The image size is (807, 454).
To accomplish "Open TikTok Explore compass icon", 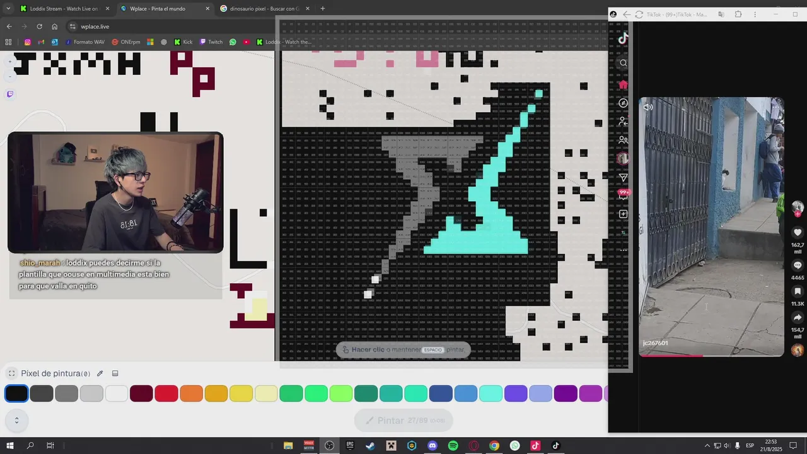I will click(623, 103).
